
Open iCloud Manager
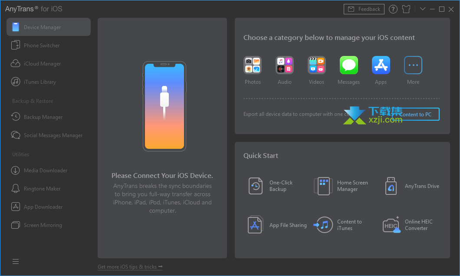pos(49,64)
